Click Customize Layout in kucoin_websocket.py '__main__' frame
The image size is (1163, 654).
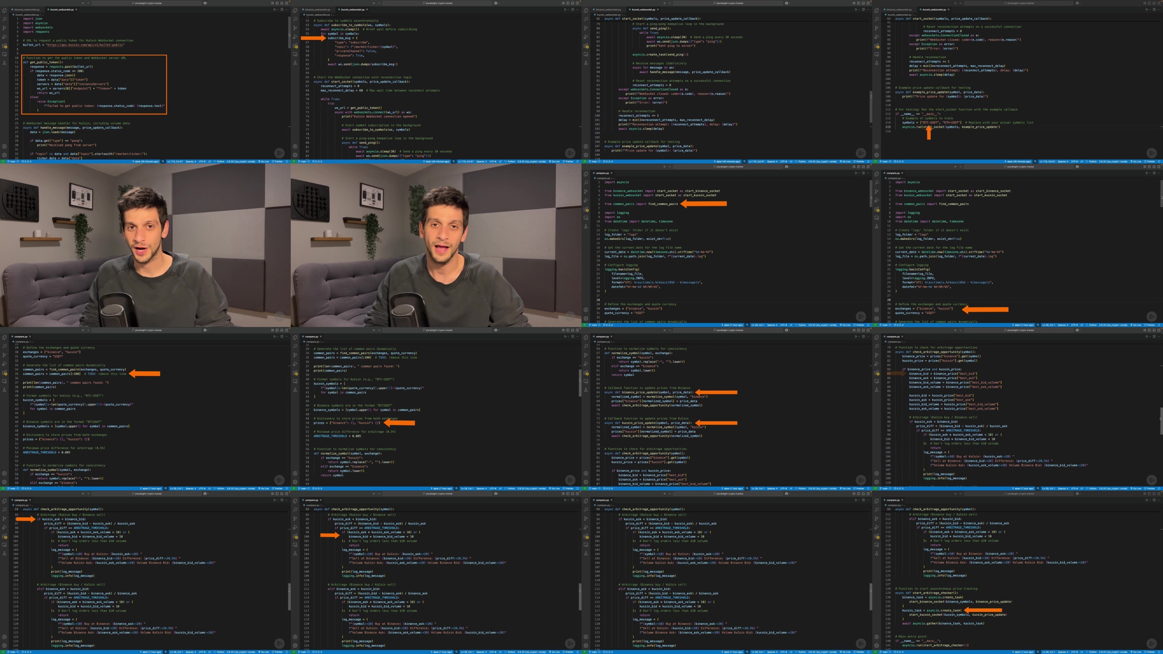tap(1145, 3)
